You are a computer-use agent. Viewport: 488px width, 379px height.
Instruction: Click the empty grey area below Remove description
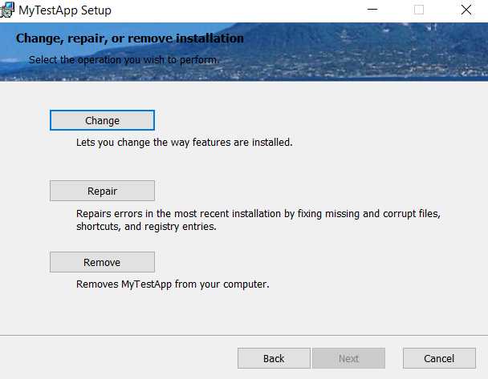click(x=244, y=312)
